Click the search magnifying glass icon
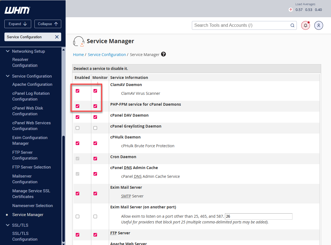 292,25
